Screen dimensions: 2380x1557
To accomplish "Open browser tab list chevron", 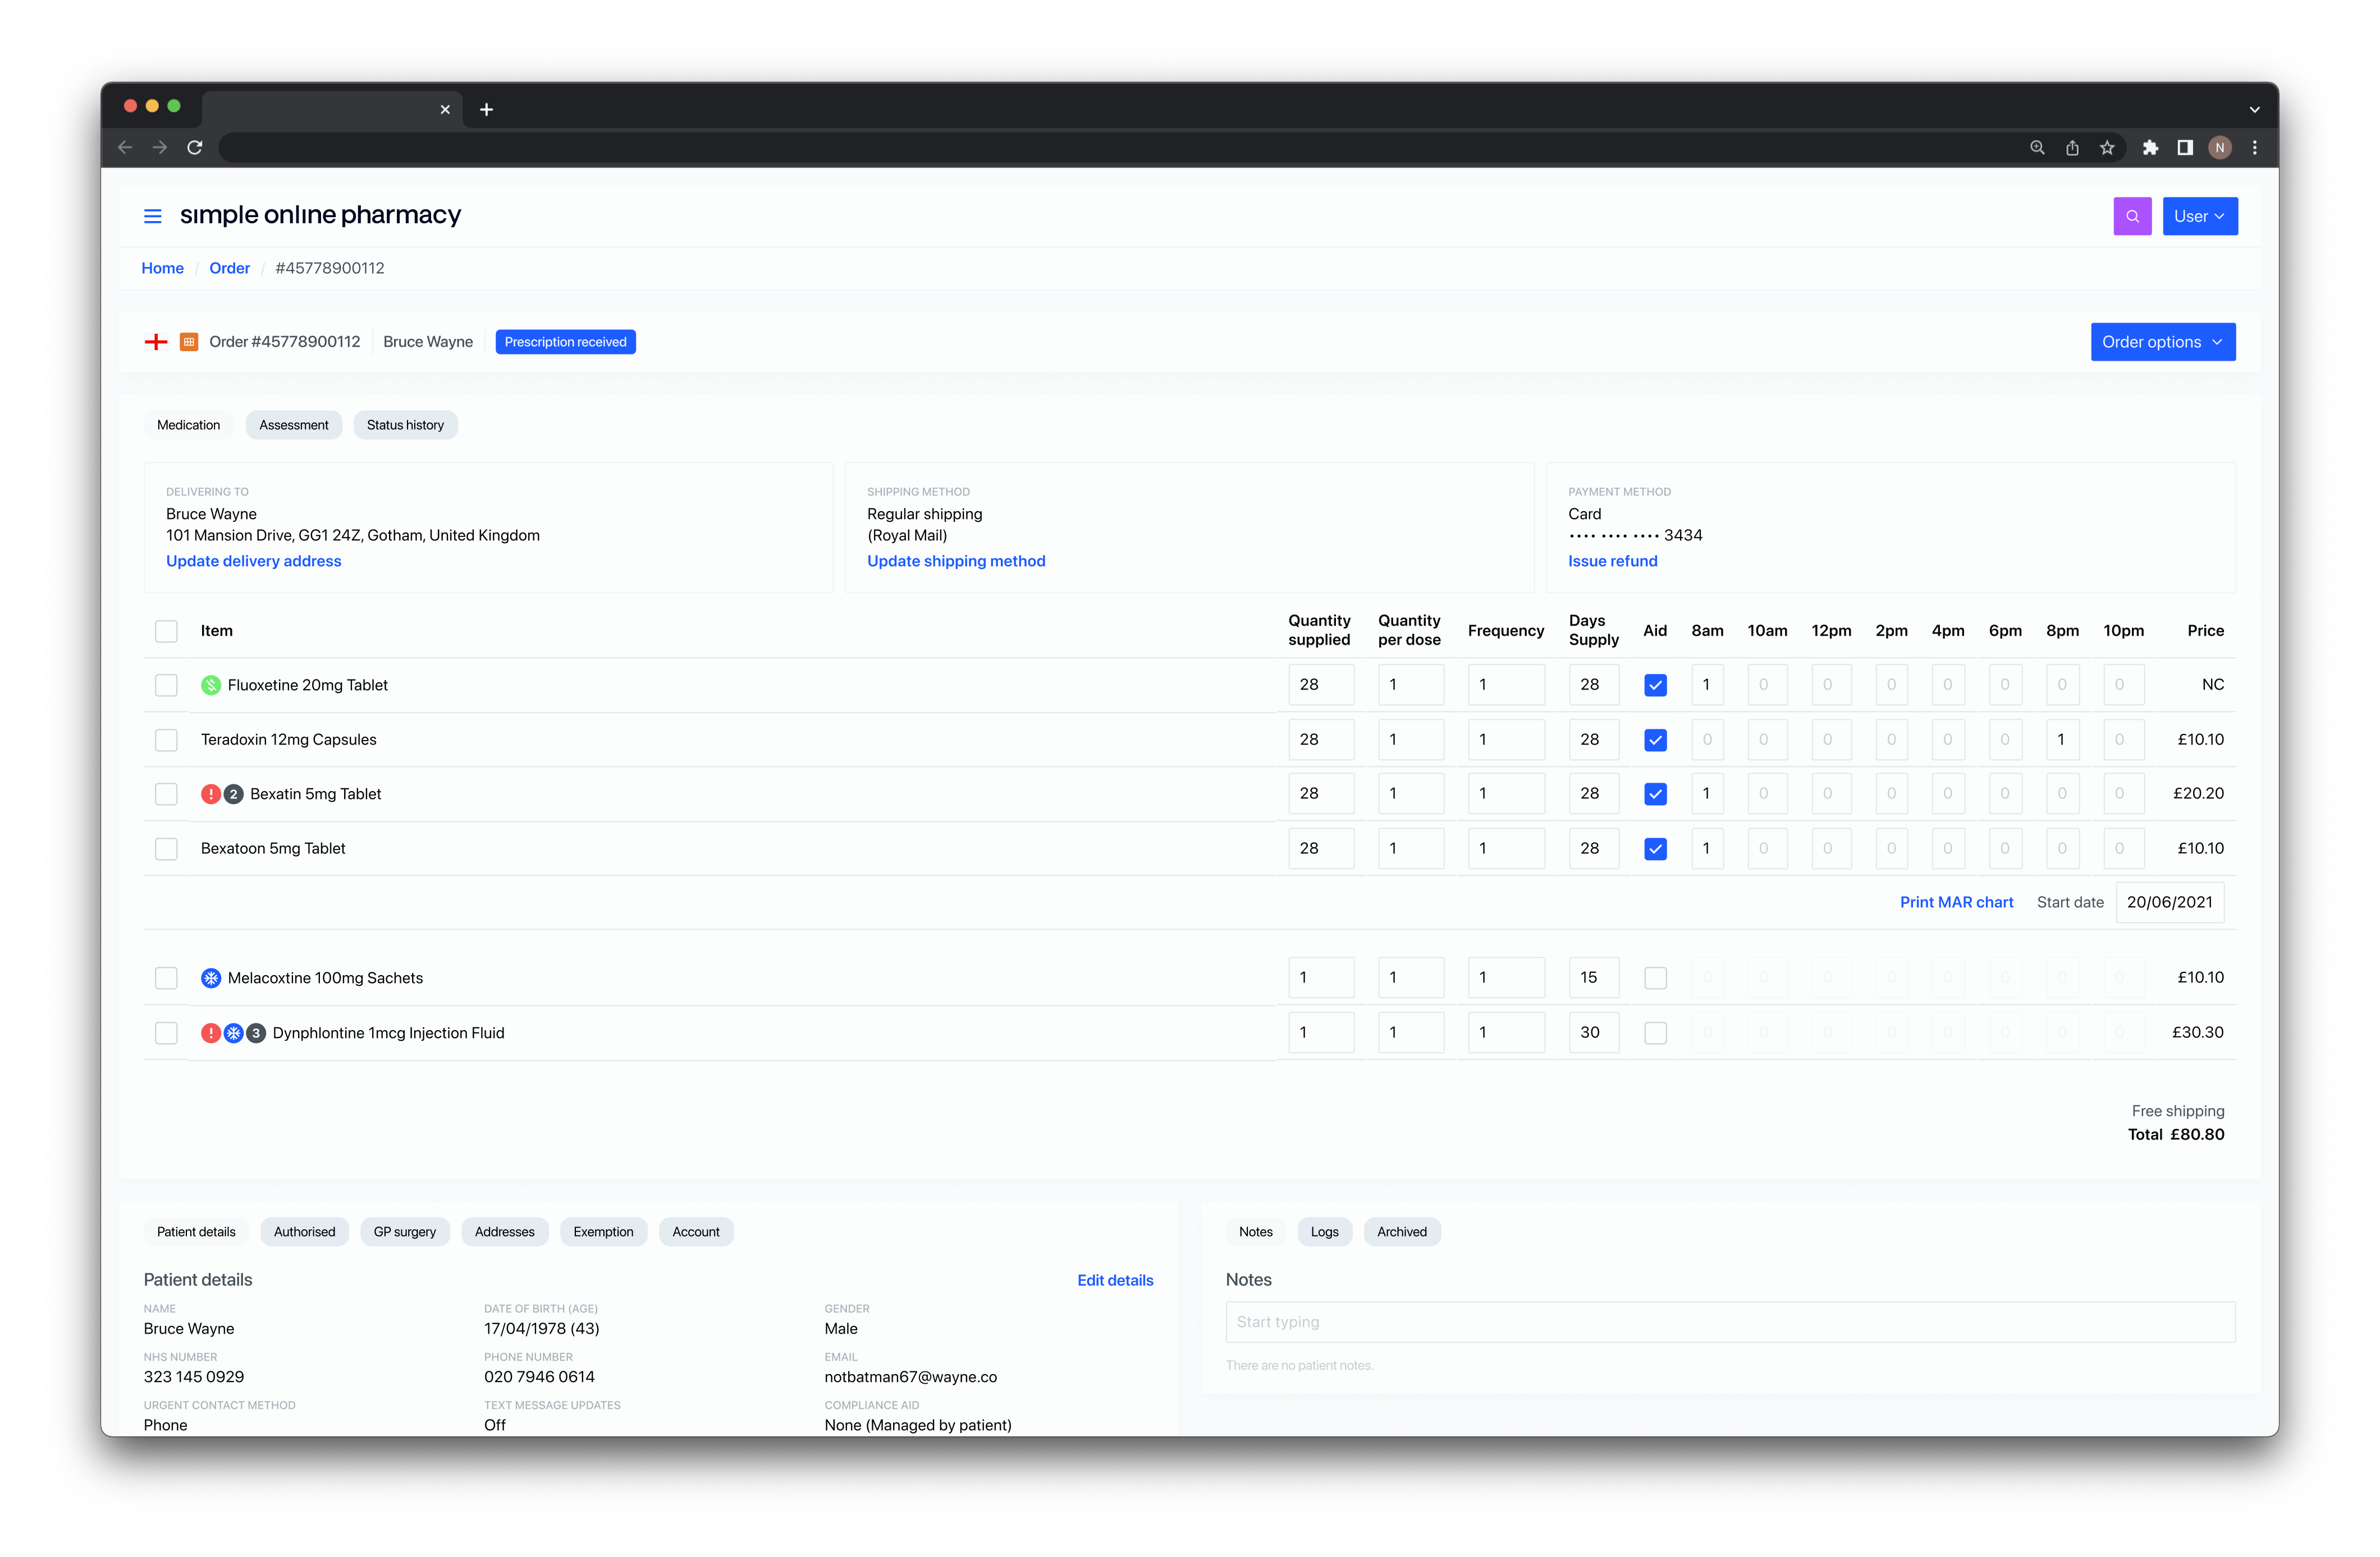I will coord(2254,109).
